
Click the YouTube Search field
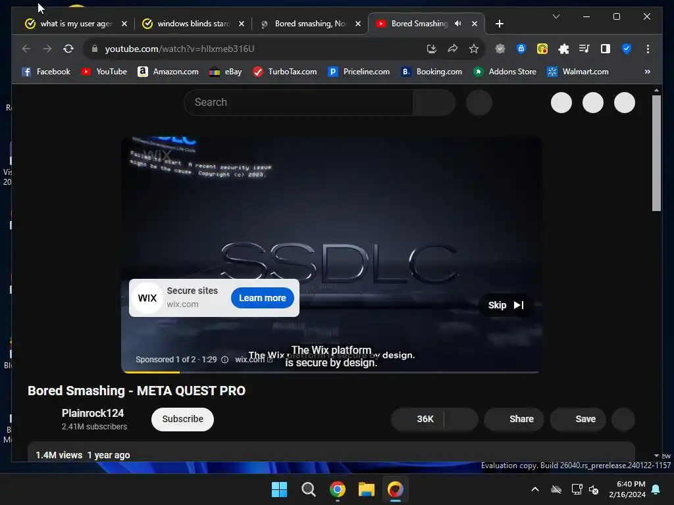(x=299, y=102)
